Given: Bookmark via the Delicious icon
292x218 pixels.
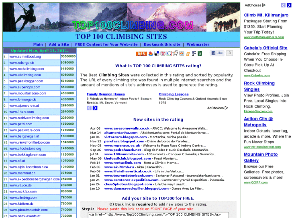Looking at the screenshot, I should (157, 54).
